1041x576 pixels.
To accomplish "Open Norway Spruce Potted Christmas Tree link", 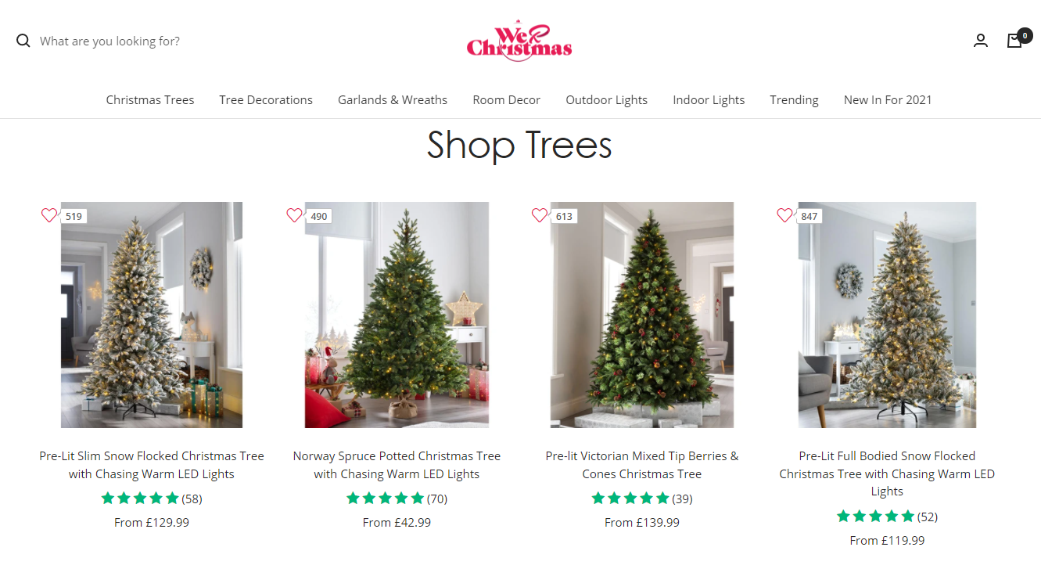I will click(x=397, y=465).
